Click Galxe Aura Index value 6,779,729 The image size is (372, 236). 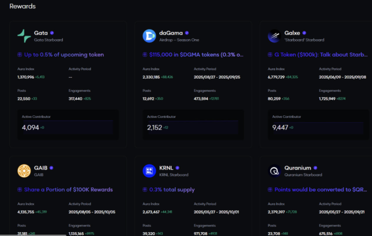pos(276,77)
